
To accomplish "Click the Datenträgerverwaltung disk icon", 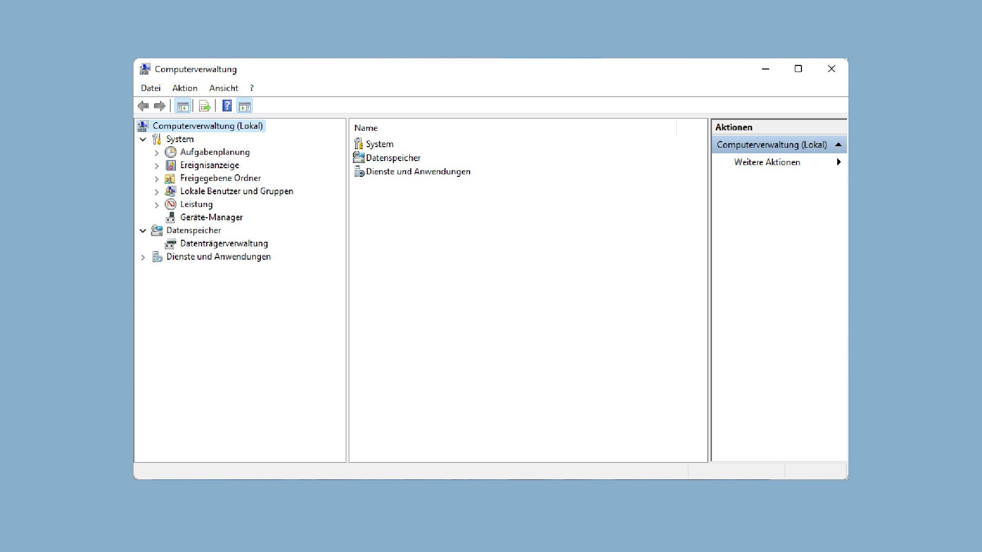I will click(x=171, y=244).
